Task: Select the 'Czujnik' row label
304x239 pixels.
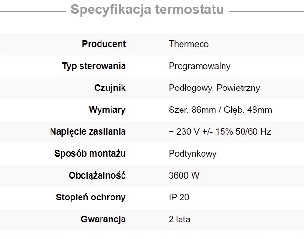Action: coord(110,88)
